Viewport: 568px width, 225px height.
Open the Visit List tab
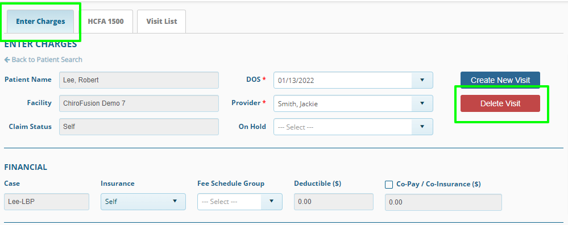coord(161,22)
